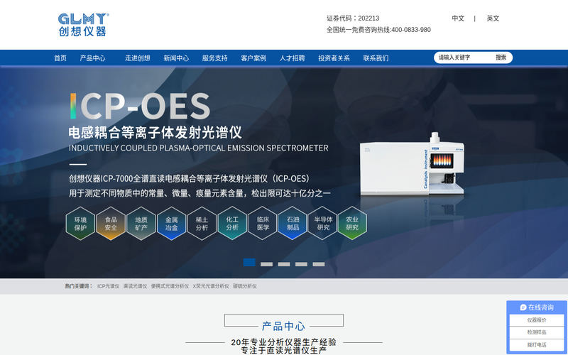568x355 pixels.
Task: Open 新闻中心 in navigation bar
Action: pos(176,58)
